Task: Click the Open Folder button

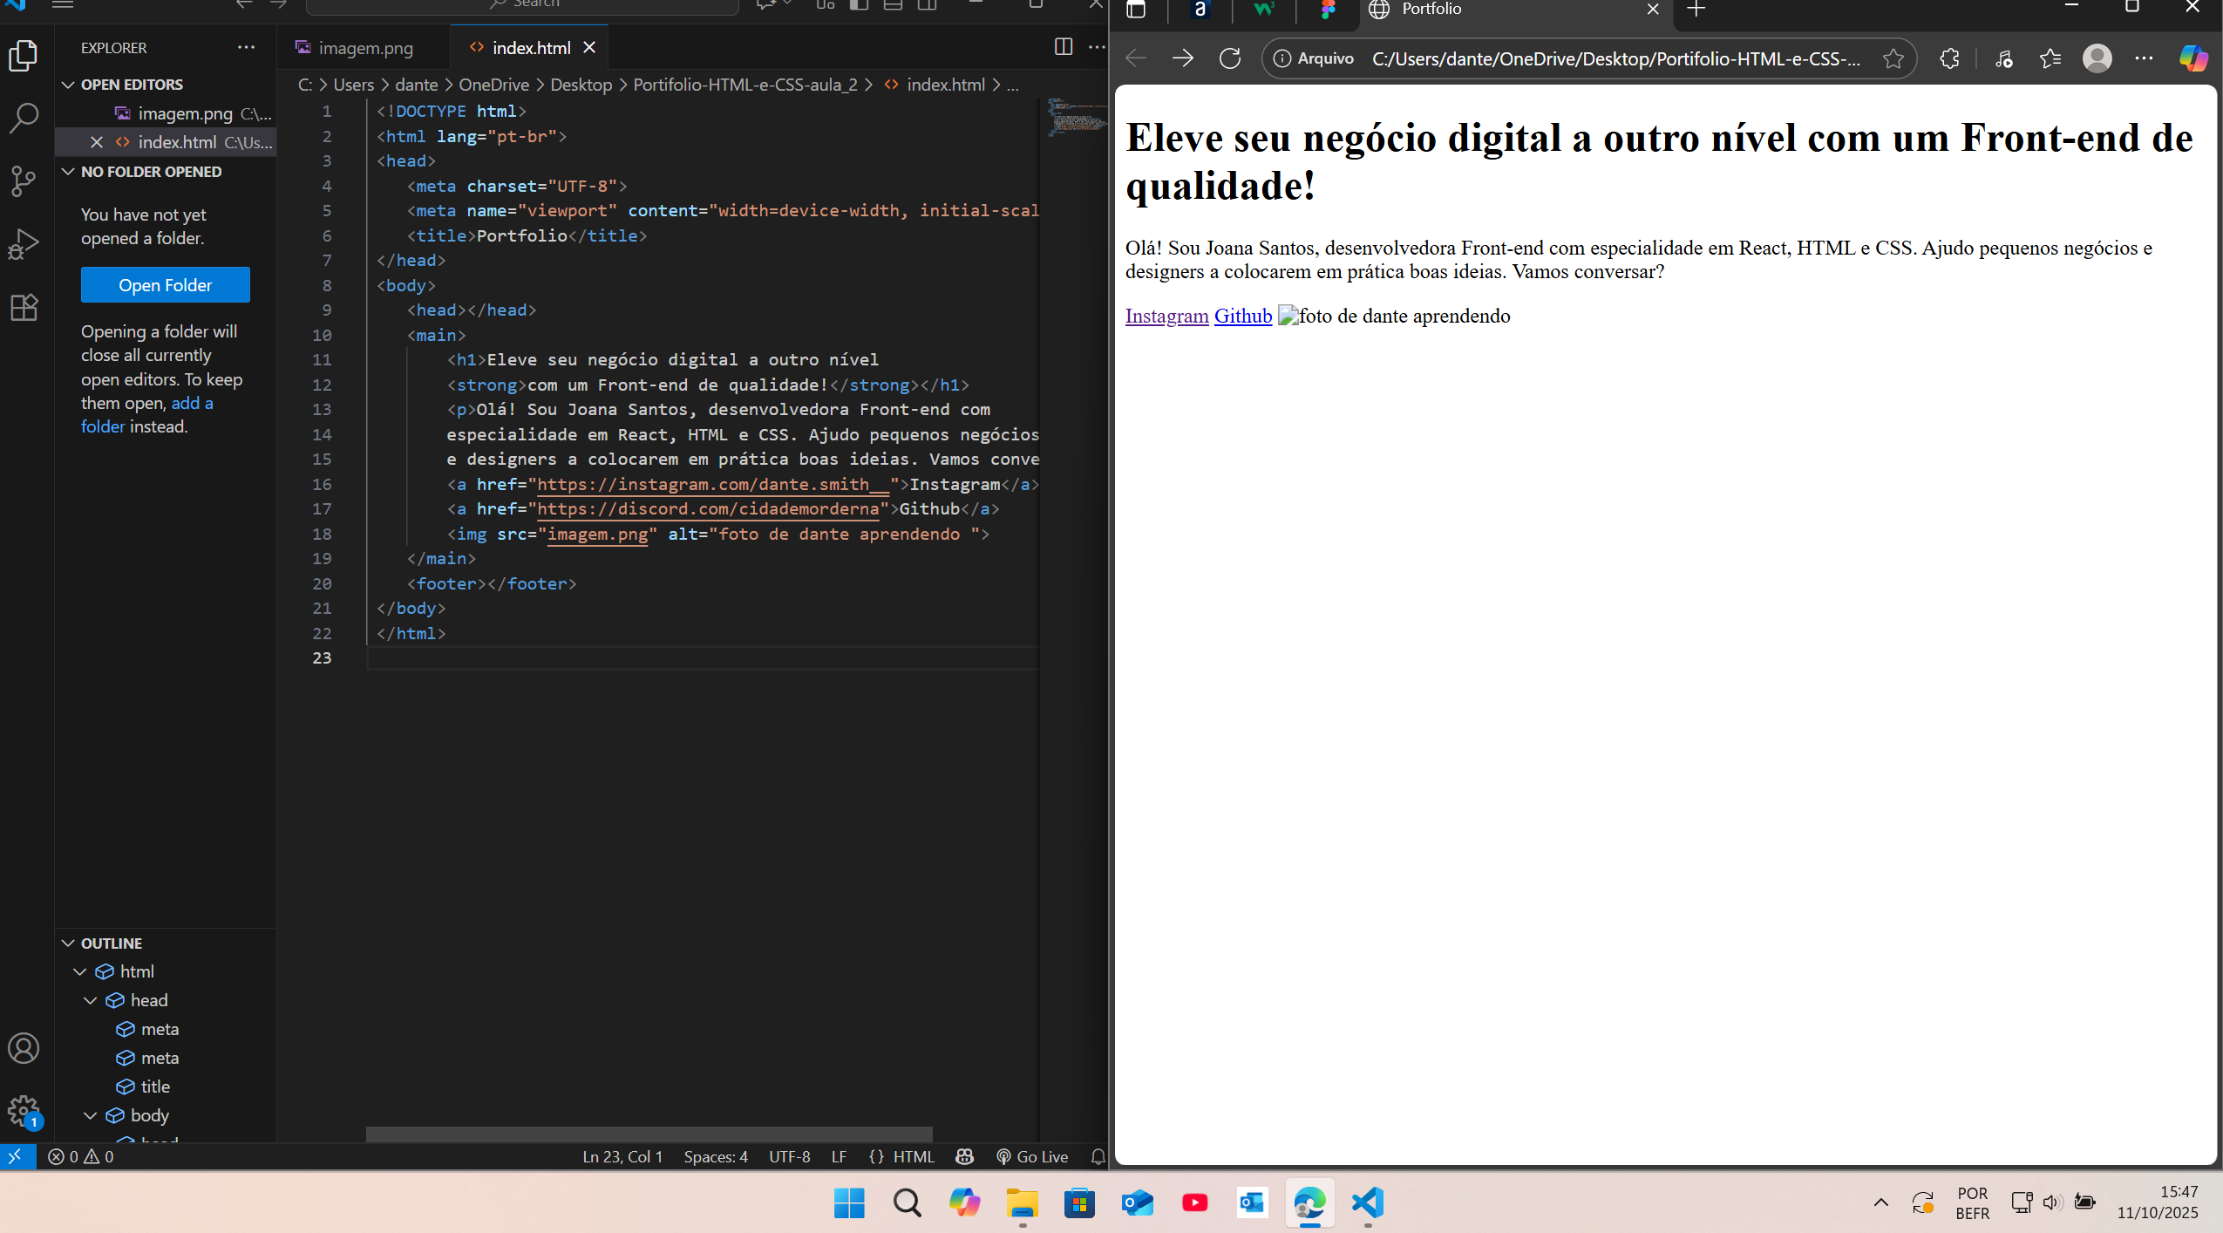Action: coord(165,285)
